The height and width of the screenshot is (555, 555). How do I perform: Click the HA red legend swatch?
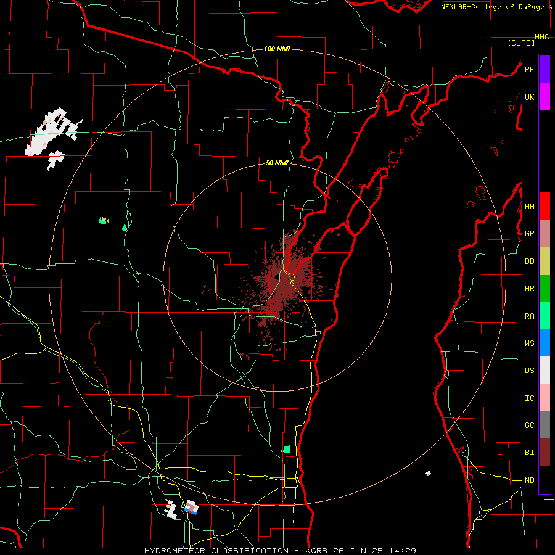545,206
